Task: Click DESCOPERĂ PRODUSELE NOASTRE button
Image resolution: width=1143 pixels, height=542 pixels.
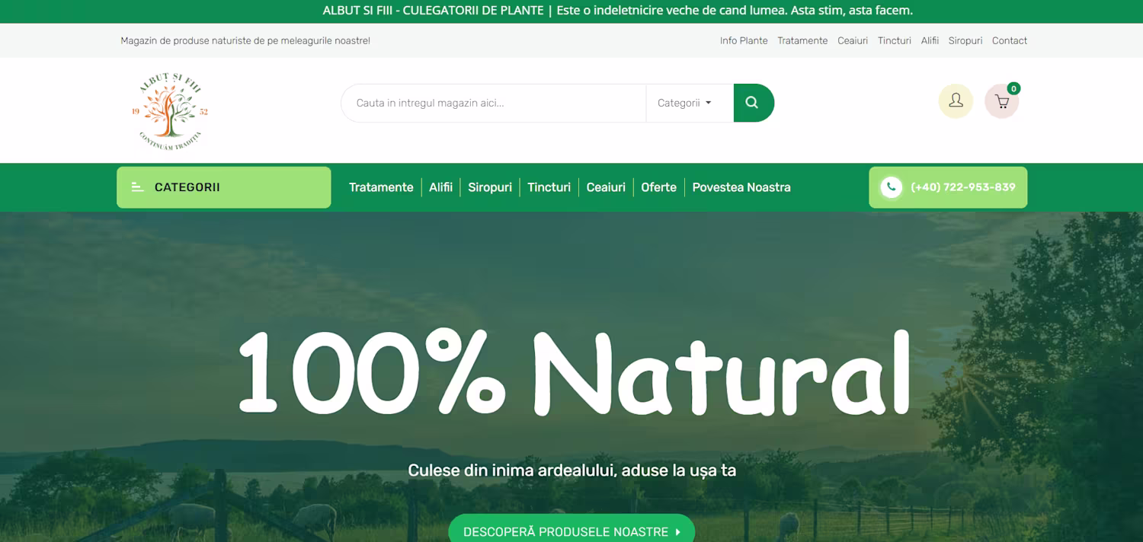Action: pos(571,530)
